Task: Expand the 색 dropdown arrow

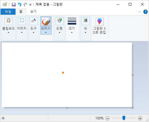Action: tap(85, 32)
